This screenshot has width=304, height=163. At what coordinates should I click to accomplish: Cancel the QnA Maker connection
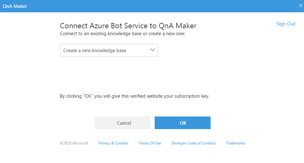coord(123,123)
